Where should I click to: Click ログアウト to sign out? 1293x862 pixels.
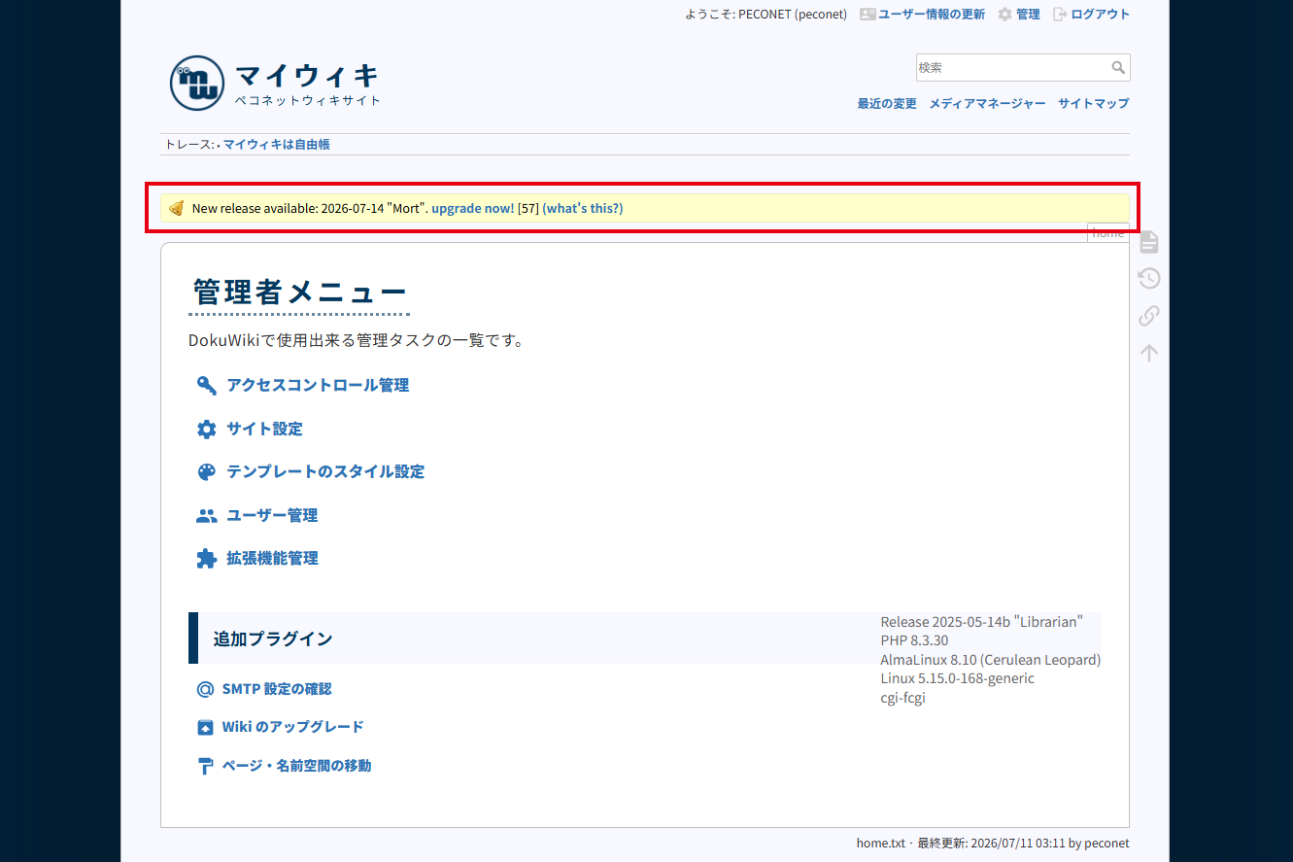[1101, 15]
